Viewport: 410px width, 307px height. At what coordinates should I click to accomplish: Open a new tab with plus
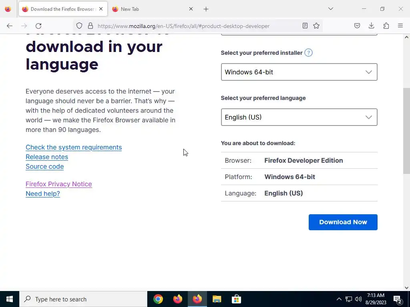206,9
